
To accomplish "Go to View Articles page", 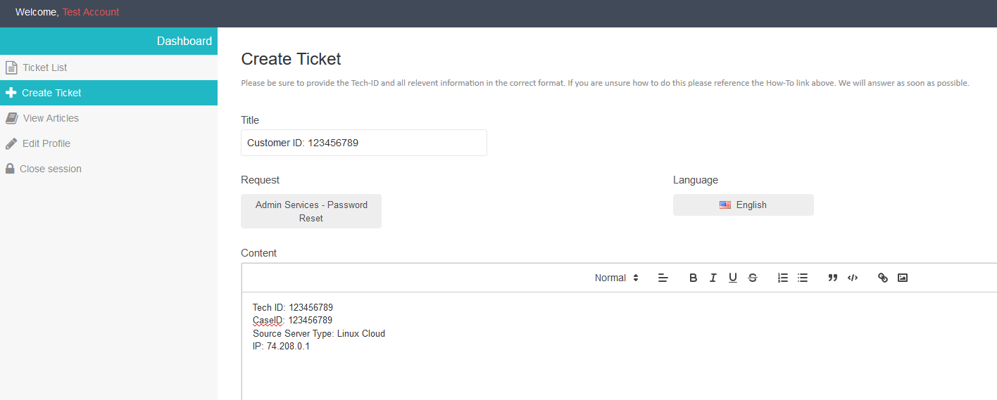I will [51, 118].
